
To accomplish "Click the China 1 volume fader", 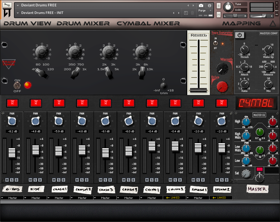I will tap(152, 146).
